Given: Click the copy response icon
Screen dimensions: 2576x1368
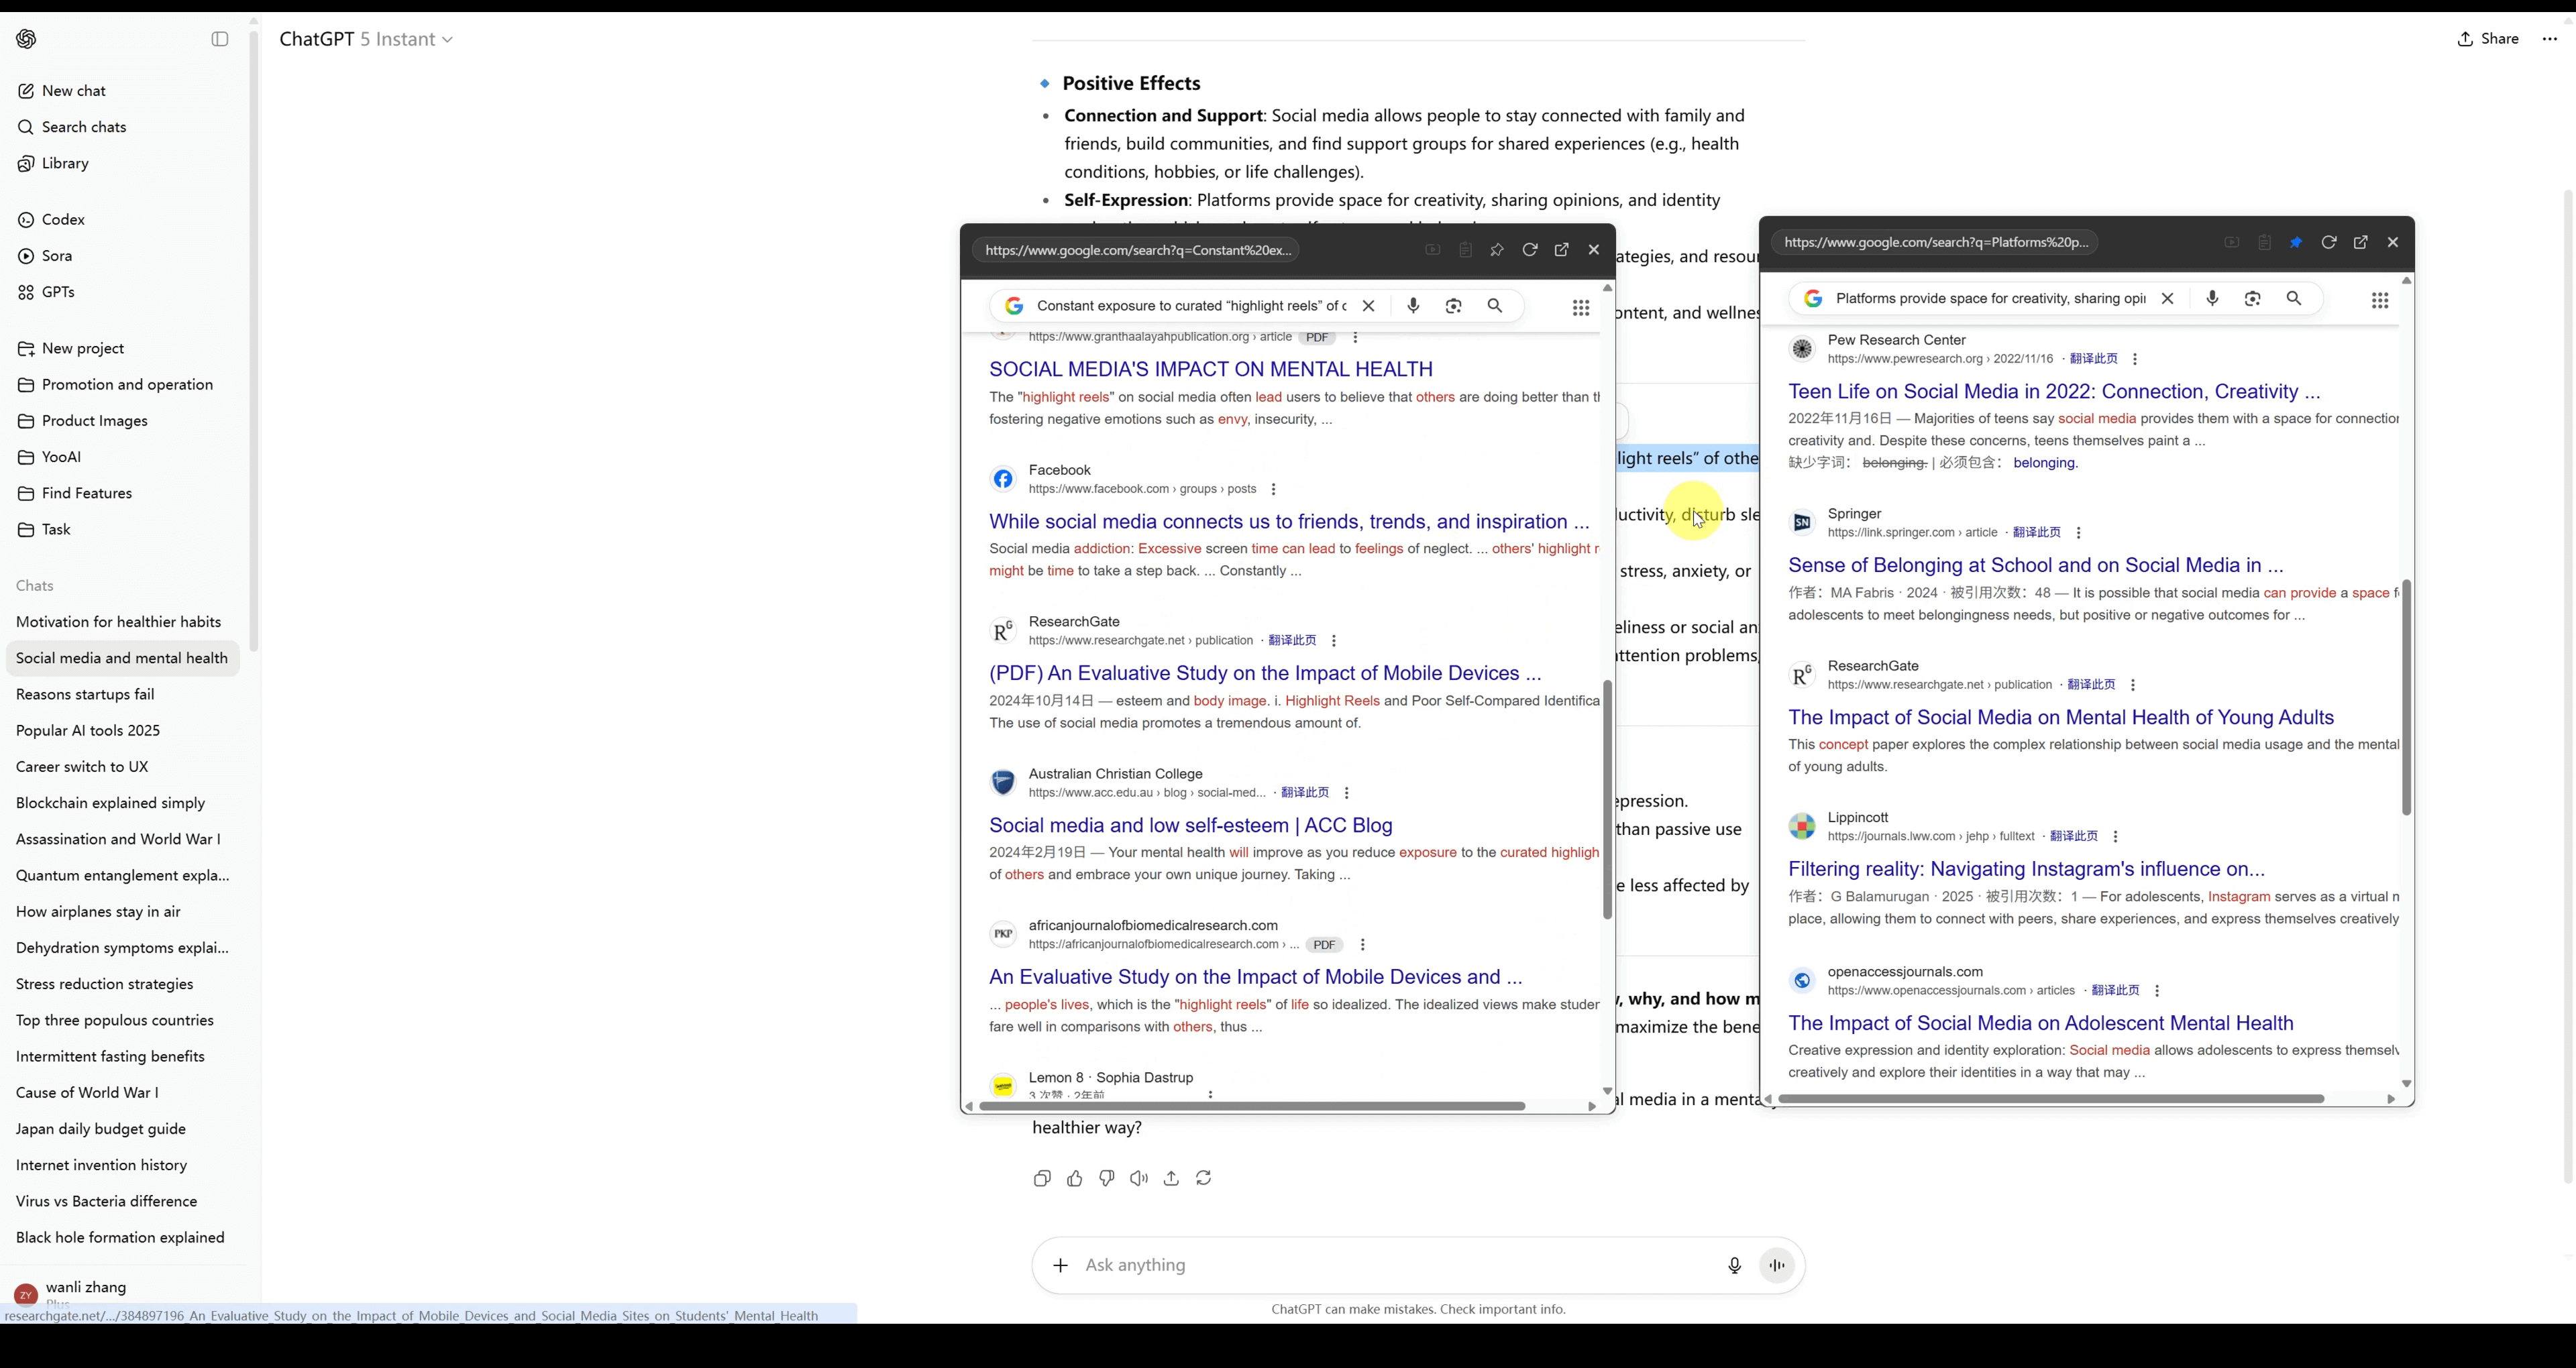Looking at the screenshot, I should [1042, 1178].
